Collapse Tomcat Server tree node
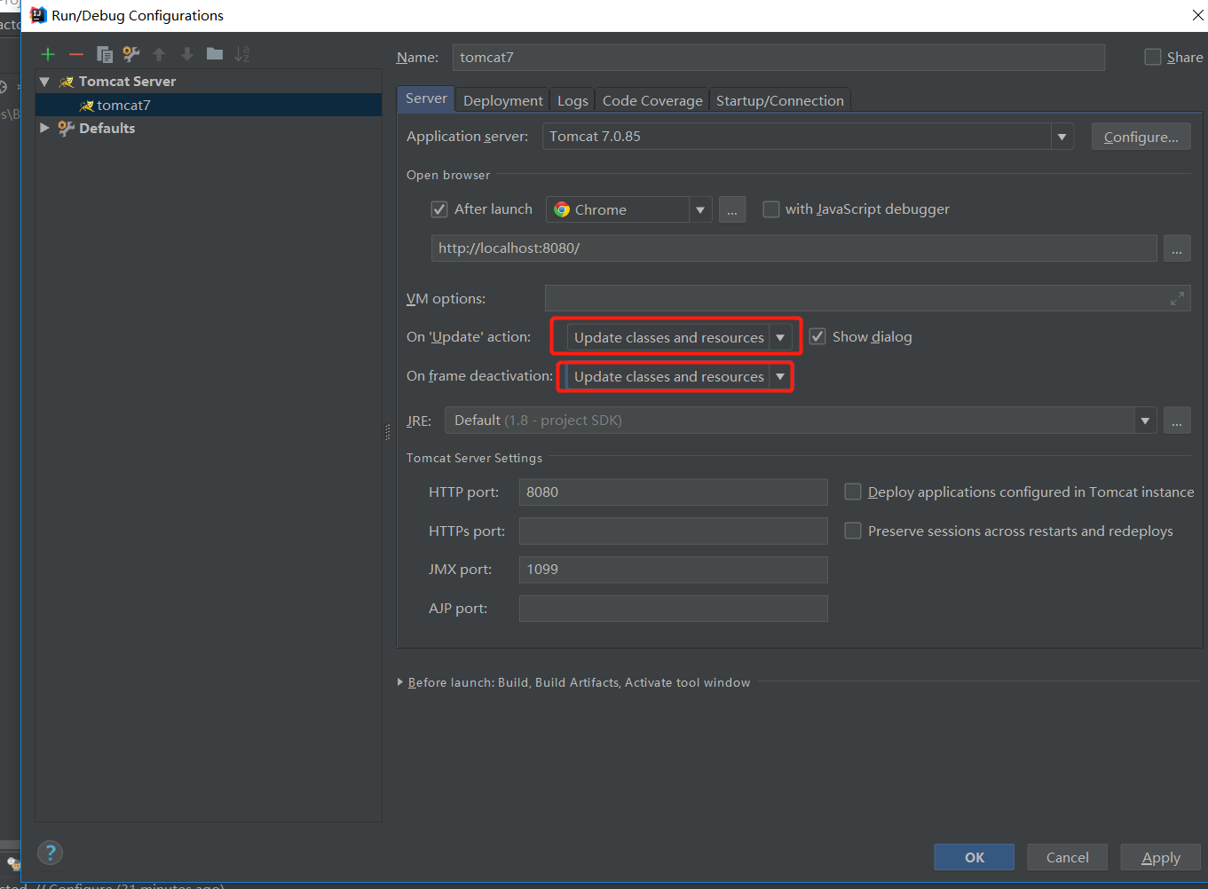 point(44,82)
